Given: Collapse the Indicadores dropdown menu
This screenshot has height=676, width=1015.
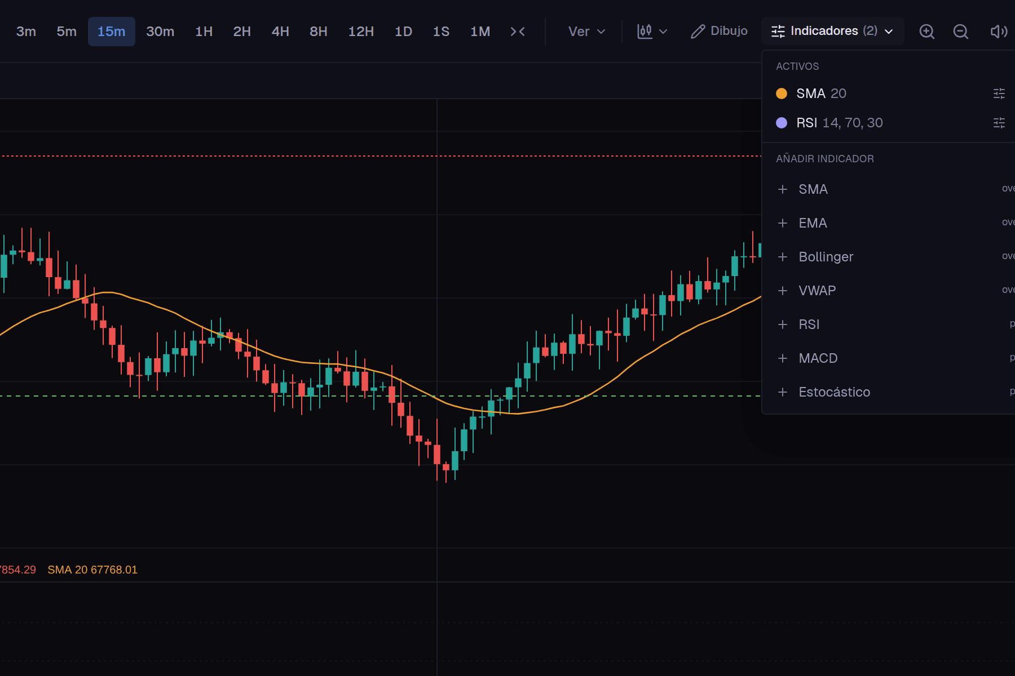Looking at the screenshot, I should (832, 31).
